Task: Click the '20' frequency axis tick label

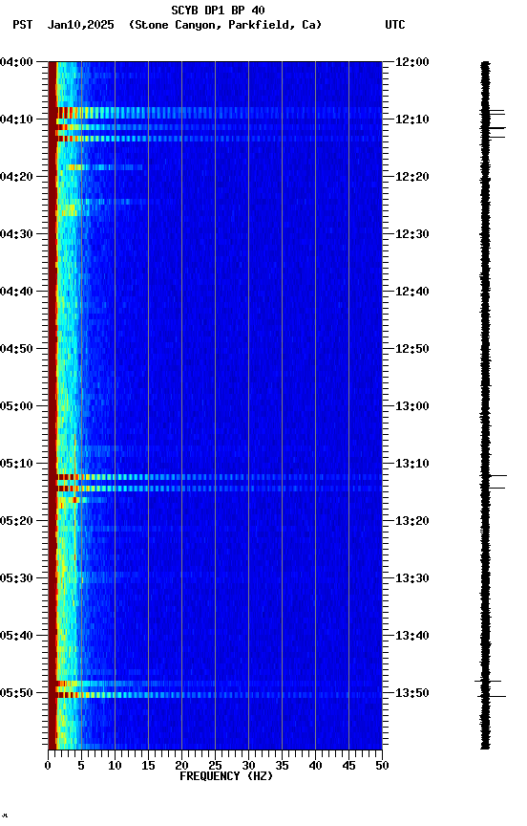Action: pyautogui.click(x=181, y=766)
